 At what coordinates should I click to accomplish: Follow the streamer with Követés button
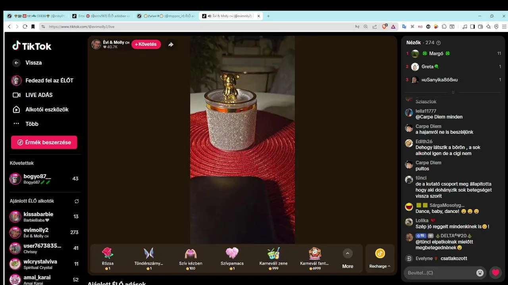pyautogui.click(x=146, y=44)
